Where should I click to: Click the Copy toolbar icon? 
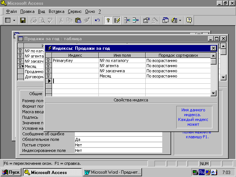click(70, 20)
